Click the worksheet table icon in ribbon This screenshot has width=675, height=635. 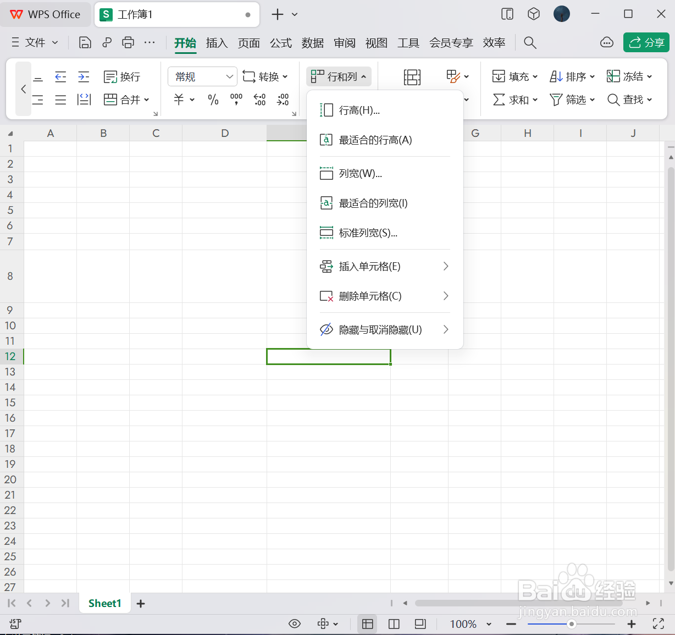(x=412, y=78)
